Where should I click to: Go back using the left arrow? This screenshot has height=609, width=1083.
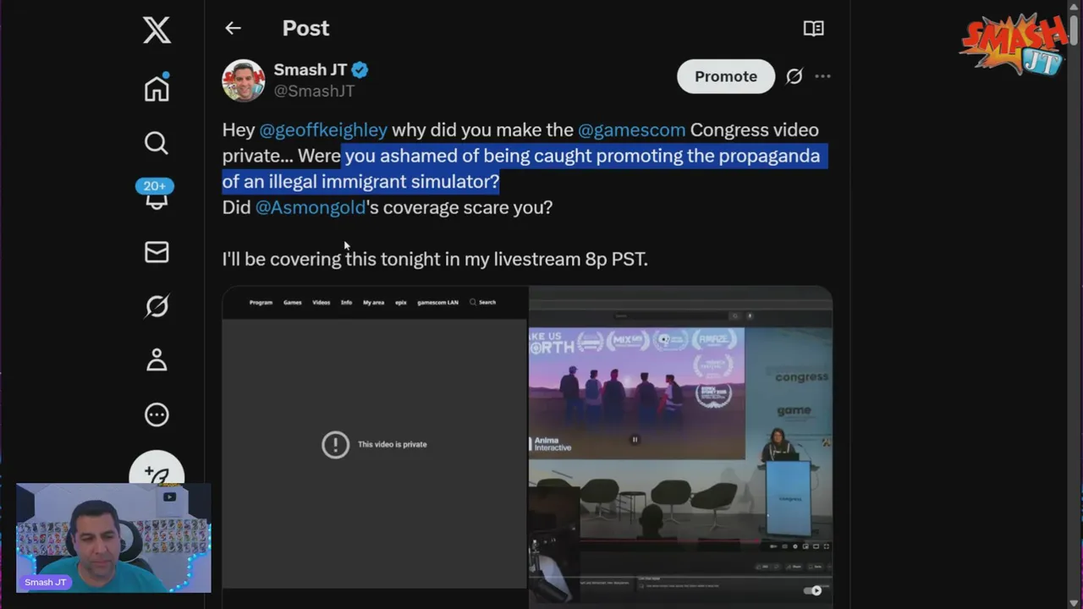pos(233,28)
